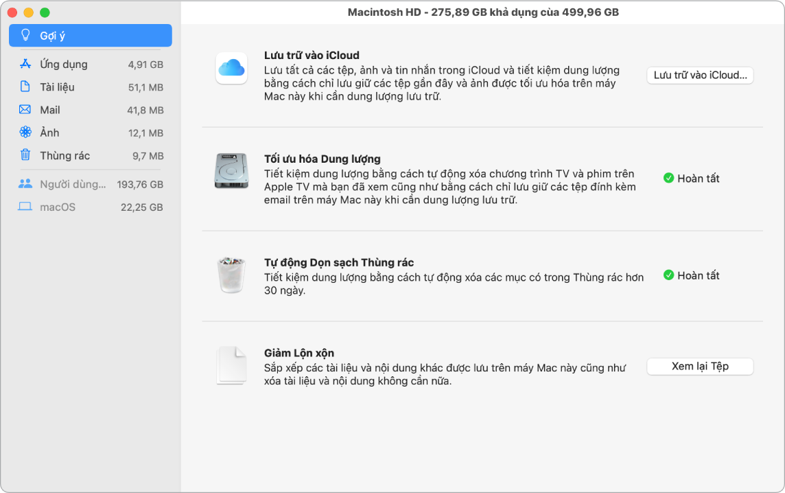The width and height of the screenshot is (785, 493).
Task: Select the Mail envelope icon in sidebar
Action: pos(24,109)
